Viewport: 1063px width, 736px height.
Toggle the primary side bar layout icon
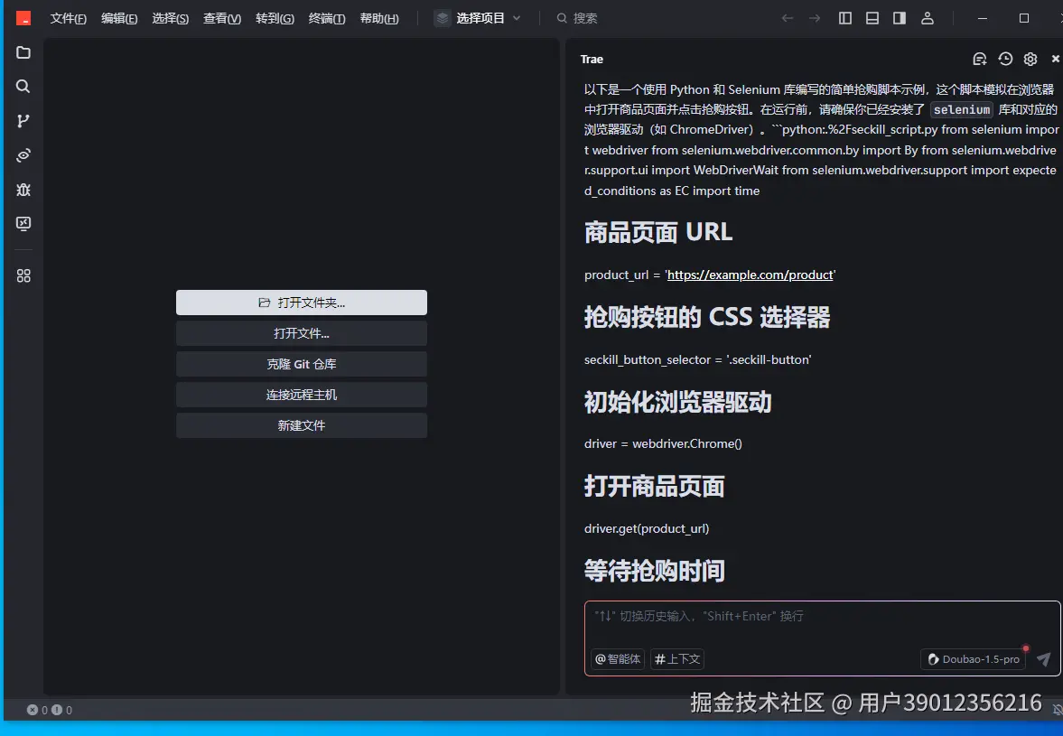click(x=844, y=18)
